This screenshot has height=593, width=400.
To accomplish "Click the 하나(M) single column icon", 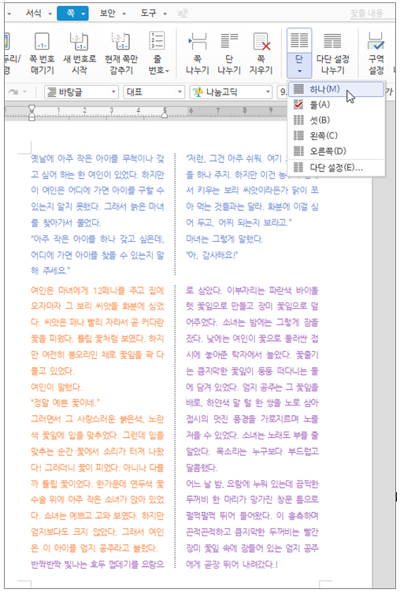I will (x=298, y=89).
